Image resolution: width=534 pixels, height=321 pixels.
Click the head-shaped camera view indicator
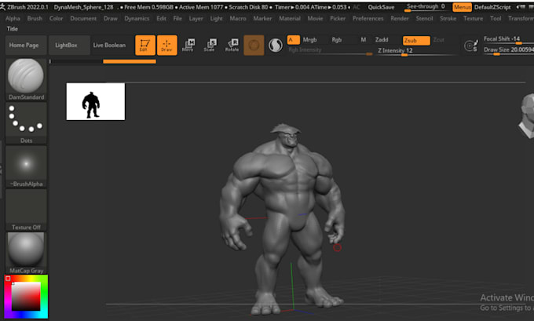pos(527,115)
